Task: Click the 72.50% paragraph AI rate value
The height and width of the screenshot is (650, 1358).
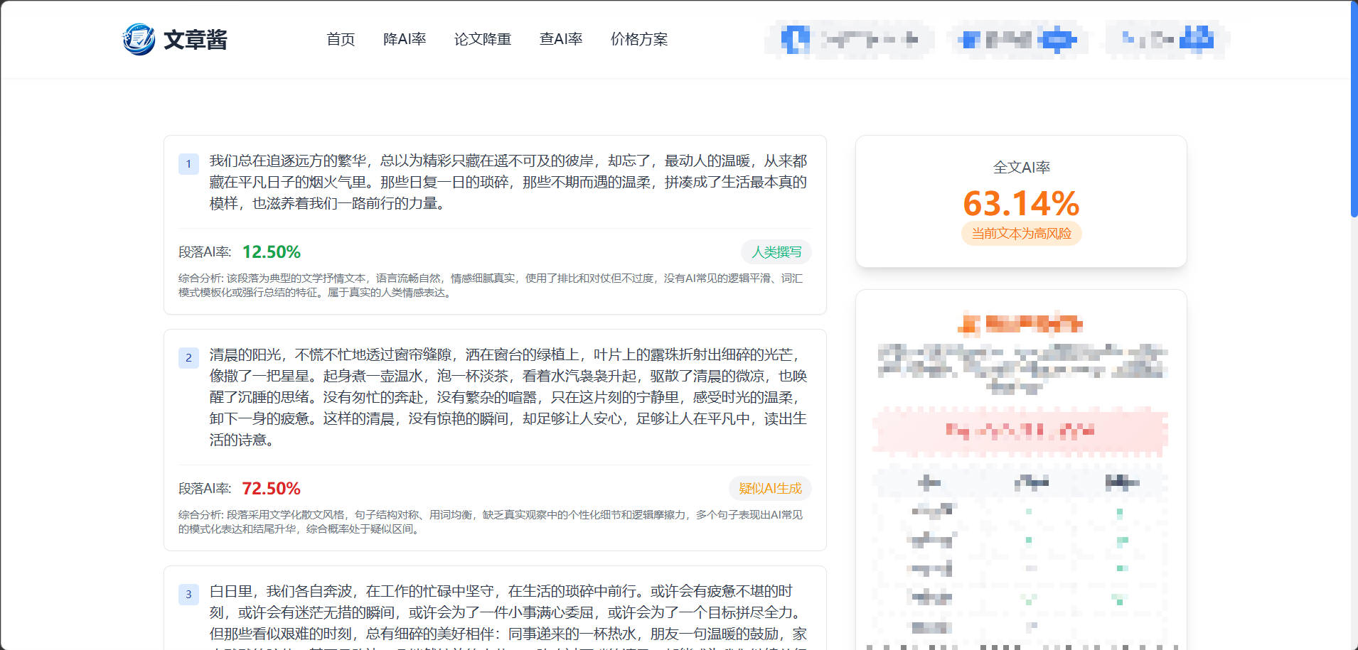Action: (272, 489)
